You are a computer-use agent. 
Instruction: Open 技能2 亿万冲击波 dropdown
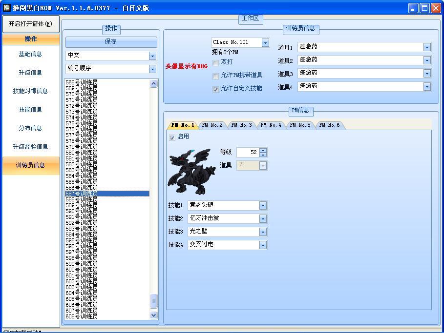pos(263,218)
